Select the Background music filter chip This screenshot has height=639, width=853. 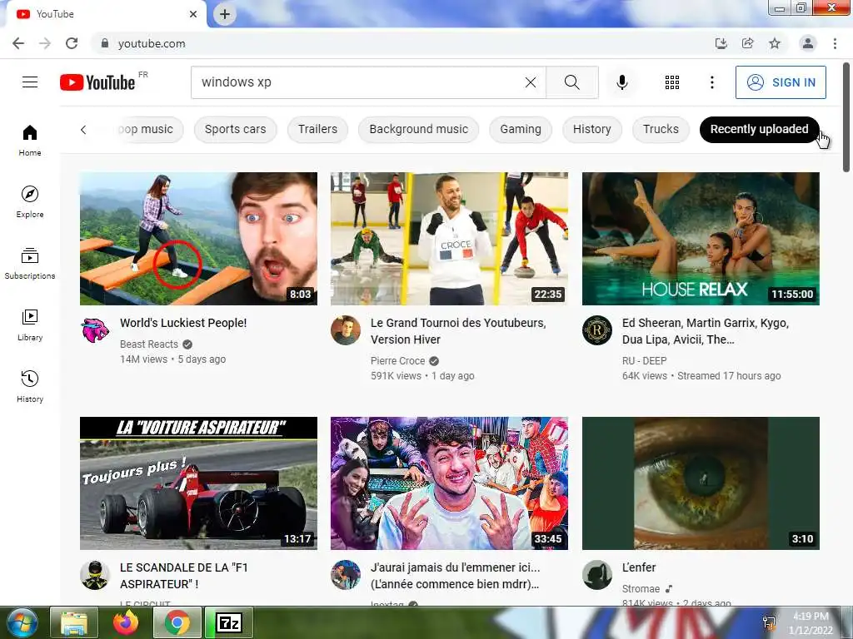click(x=418, y=129)
